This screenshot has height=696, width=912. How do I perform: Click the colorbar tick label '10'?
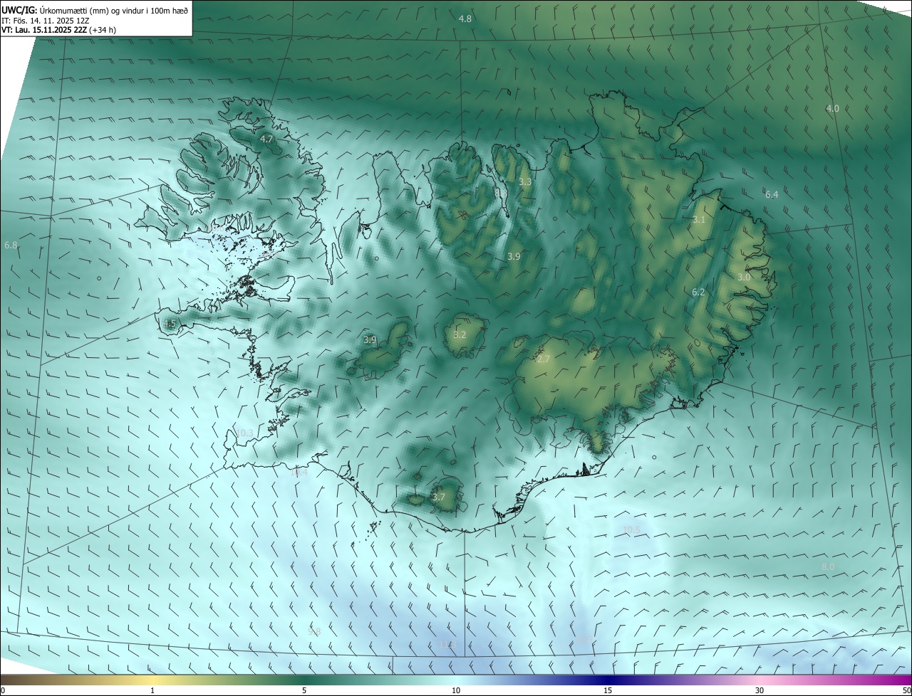pyautogui.click(x=456, y=690)
